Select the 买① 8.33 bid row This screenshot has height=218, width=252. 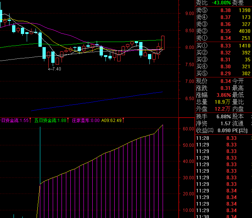(x=223, y=46)
